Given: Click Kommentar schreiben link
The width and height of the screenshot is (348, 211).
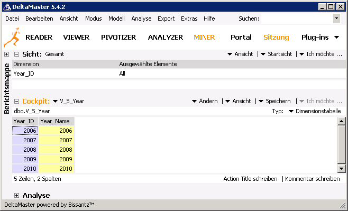Looking at the screenshot, I should pyautogui.click(x=312, y=179).
